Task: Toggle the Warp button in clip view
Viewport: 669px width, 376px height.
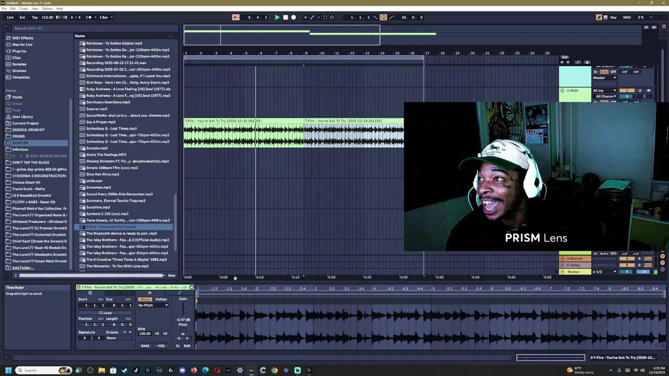Action: (x=145, y=299)
